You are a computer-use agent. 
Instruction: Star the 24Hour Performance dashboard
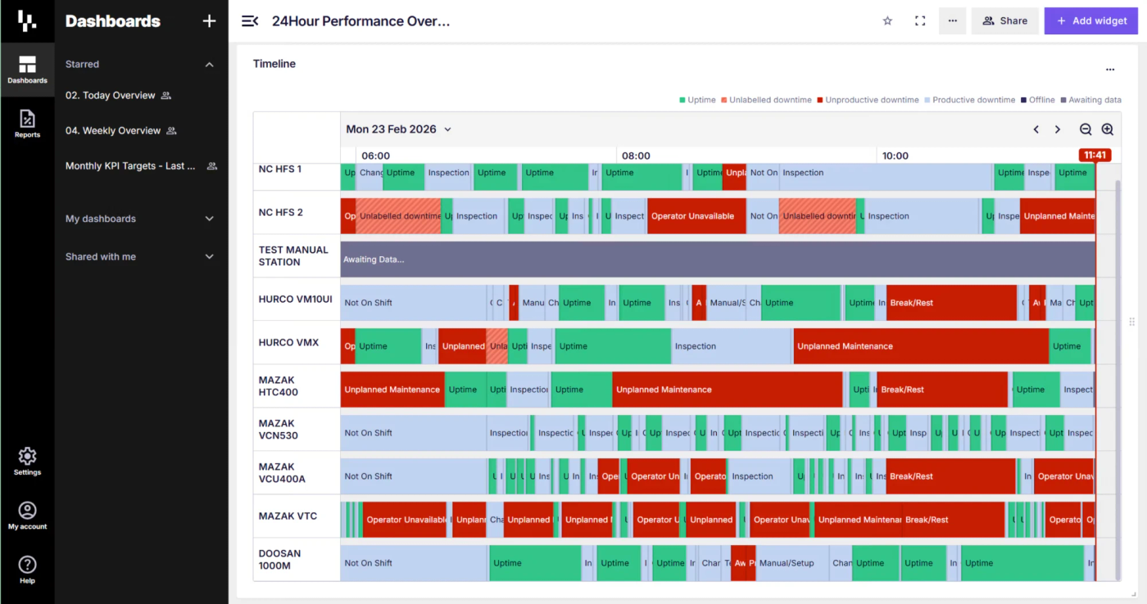click(887, 21)
